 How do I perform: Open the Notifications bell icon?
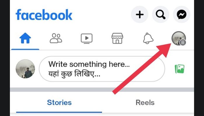148,38
